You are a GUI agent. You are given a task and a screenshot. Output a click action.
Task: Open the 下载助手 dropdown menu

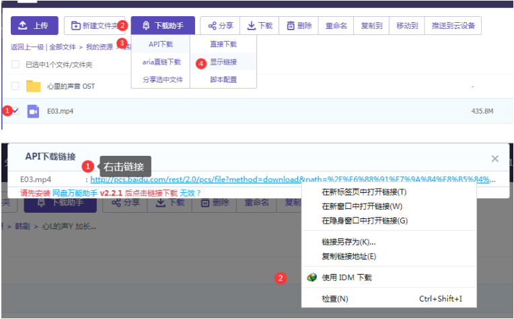(x=163, y=26)
